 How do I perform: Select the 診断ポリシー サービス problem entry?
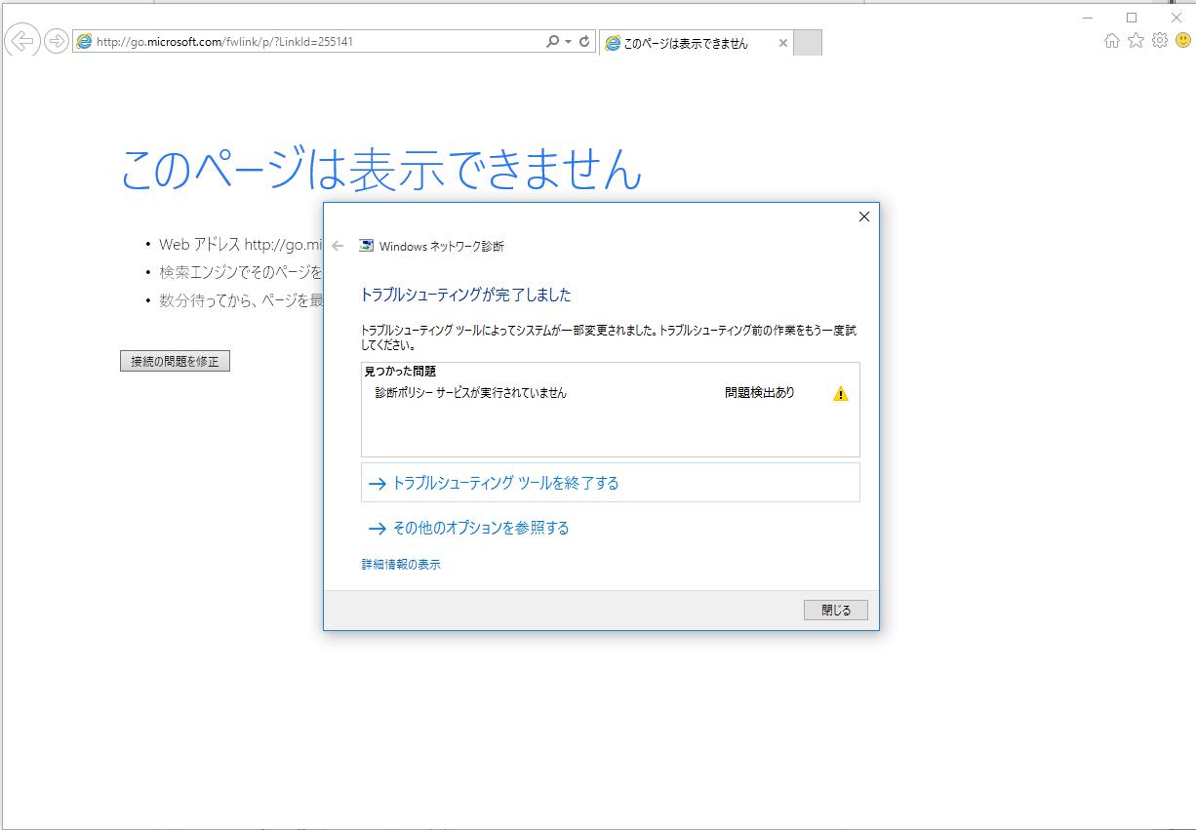pyautogui.click(x=471, y=393)
